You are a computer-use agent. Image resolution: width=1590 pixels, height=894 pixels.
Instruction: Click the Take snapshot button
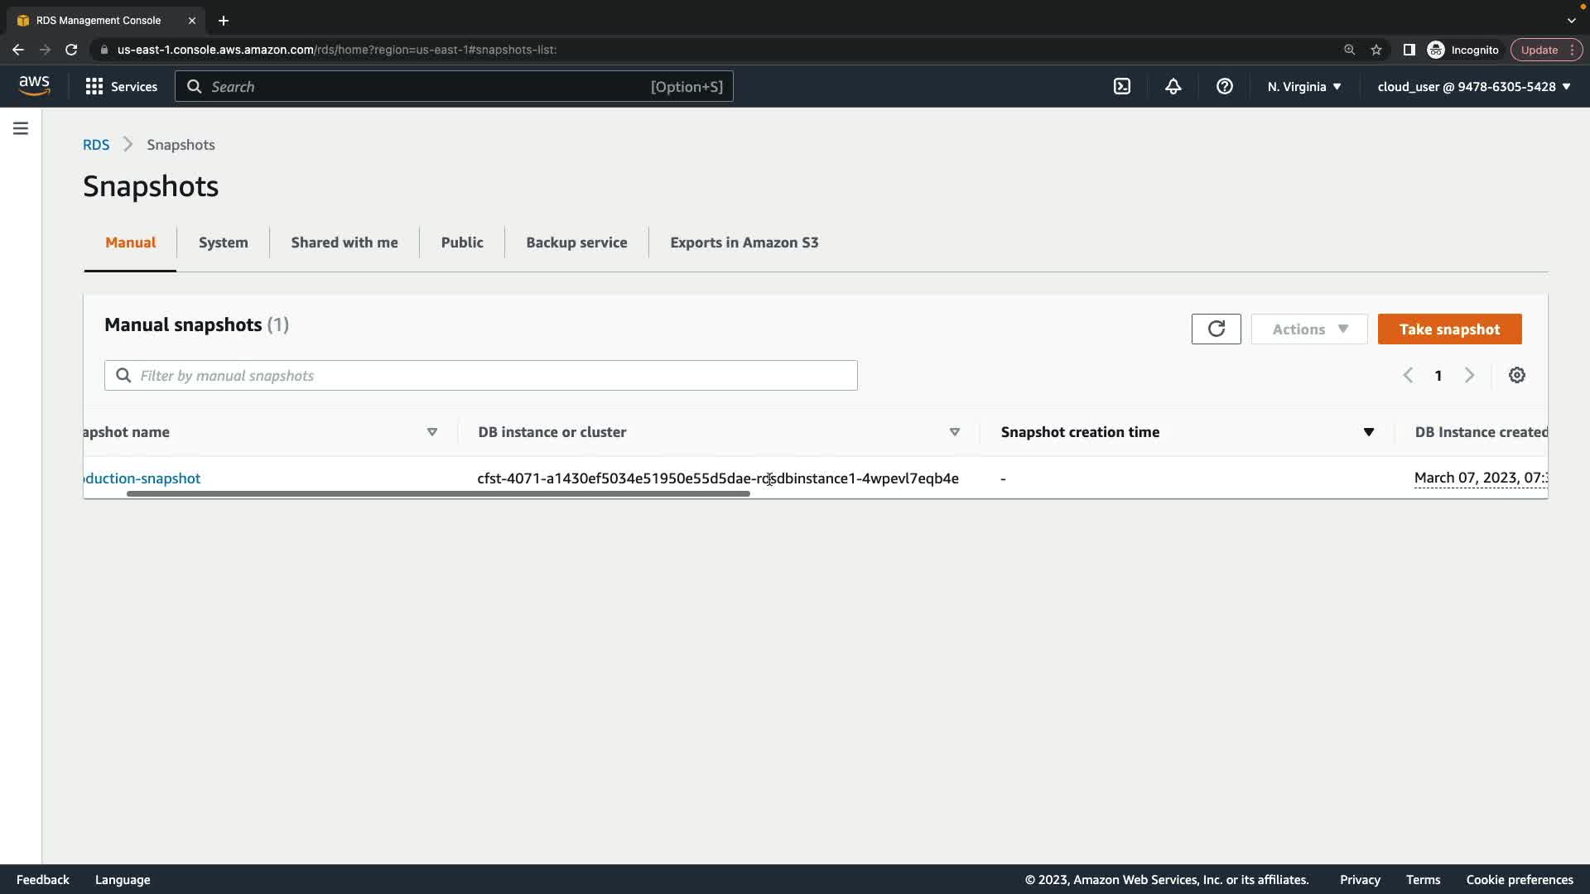(x=1449, y=329)
